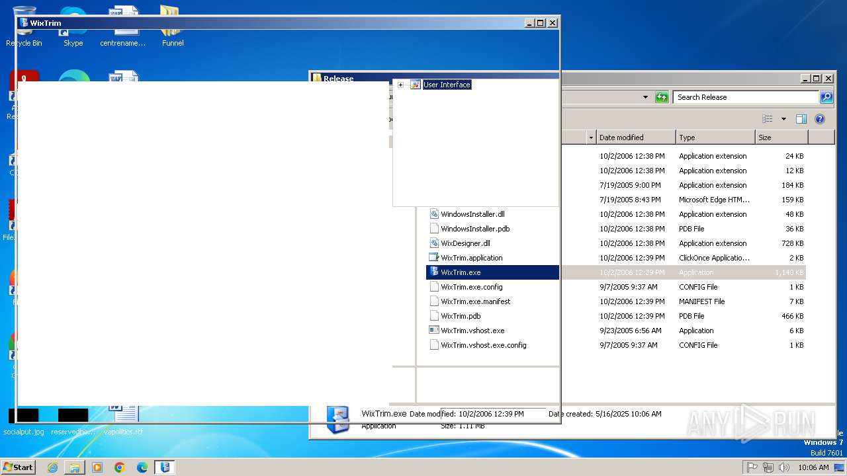The width and height of the screenshot is (847, 476).
Task: Click the 728 KB size cell
Action: [793, 243]
